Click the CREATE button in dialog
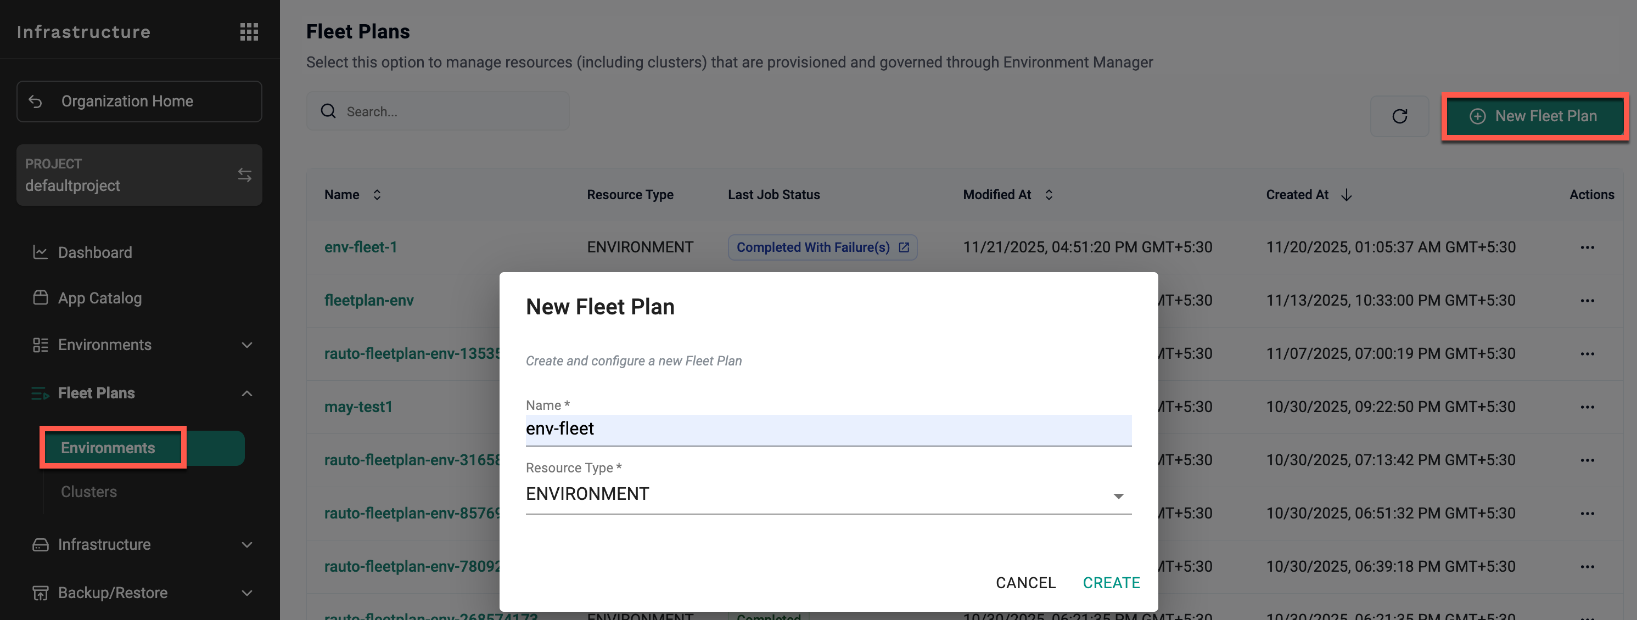Viewport: 1637px width, 620px height. coord(1111,583)
